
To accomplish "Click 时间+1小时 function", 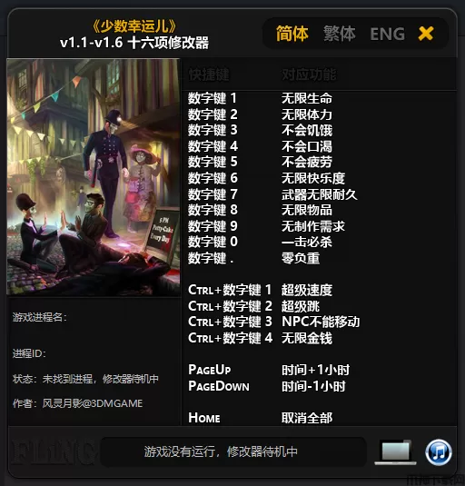I will pos(315,370).
